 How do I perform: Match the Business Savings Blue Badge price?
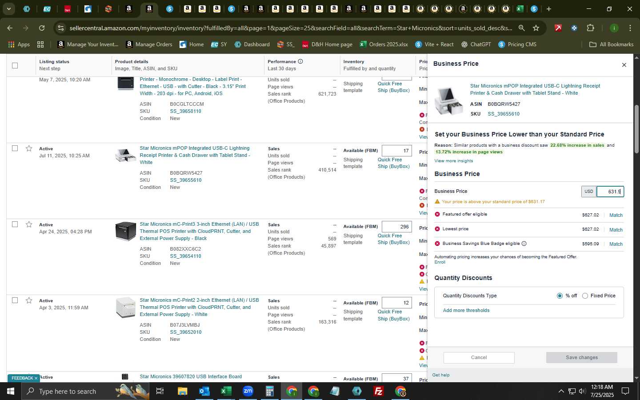point(616,244)
